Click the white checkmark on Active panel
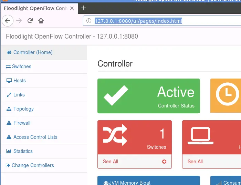The image size is (241, 185). click(x=116, y=95)
